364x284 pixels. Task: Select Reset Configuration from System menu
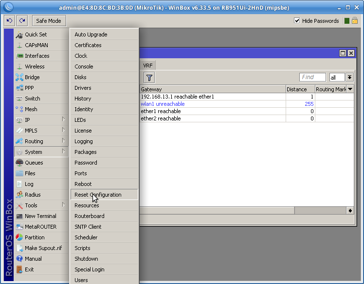(104, 195)
